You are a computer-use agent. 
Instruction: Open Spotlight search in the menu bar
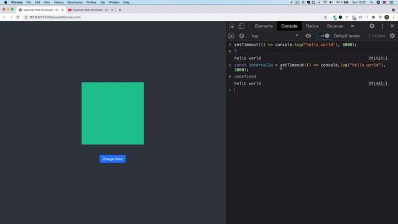pos(371,2)
